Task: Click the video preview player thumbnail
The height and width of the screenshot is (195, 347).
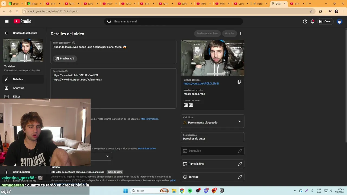Action: coord(213,58)
